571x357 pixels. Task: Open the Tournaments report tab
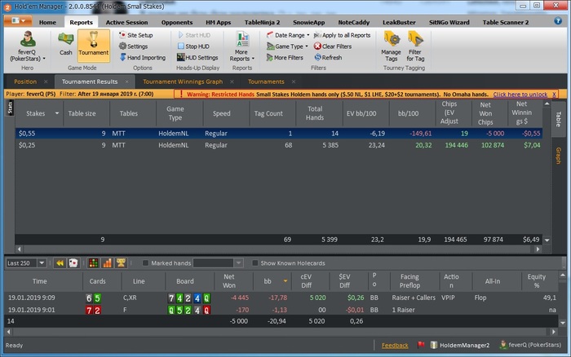[x=266, y=82]
